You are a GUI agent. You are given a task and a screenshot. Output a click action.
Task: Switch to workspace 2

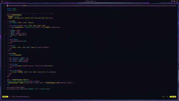6,1
